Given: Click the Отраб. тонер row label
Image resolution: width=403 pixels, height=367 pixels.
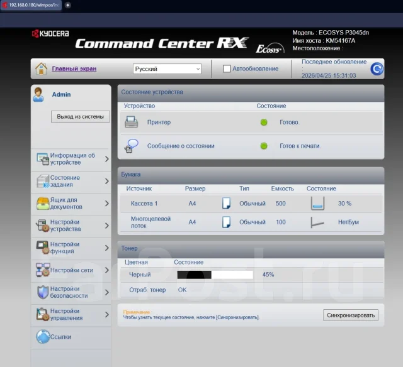Looking at the screenshot, I should click(147, 290).
